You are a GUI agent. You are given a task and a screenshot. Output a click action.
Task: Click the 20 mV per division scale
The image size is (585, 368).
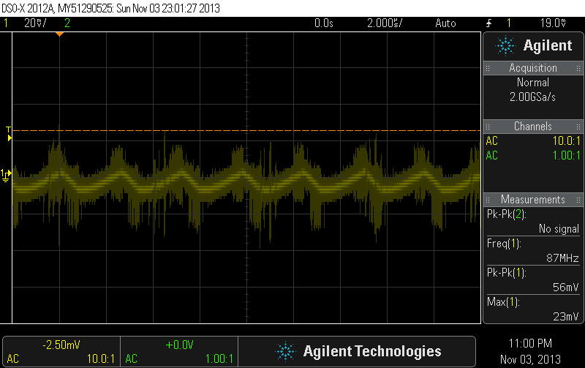tap(35, 23)
